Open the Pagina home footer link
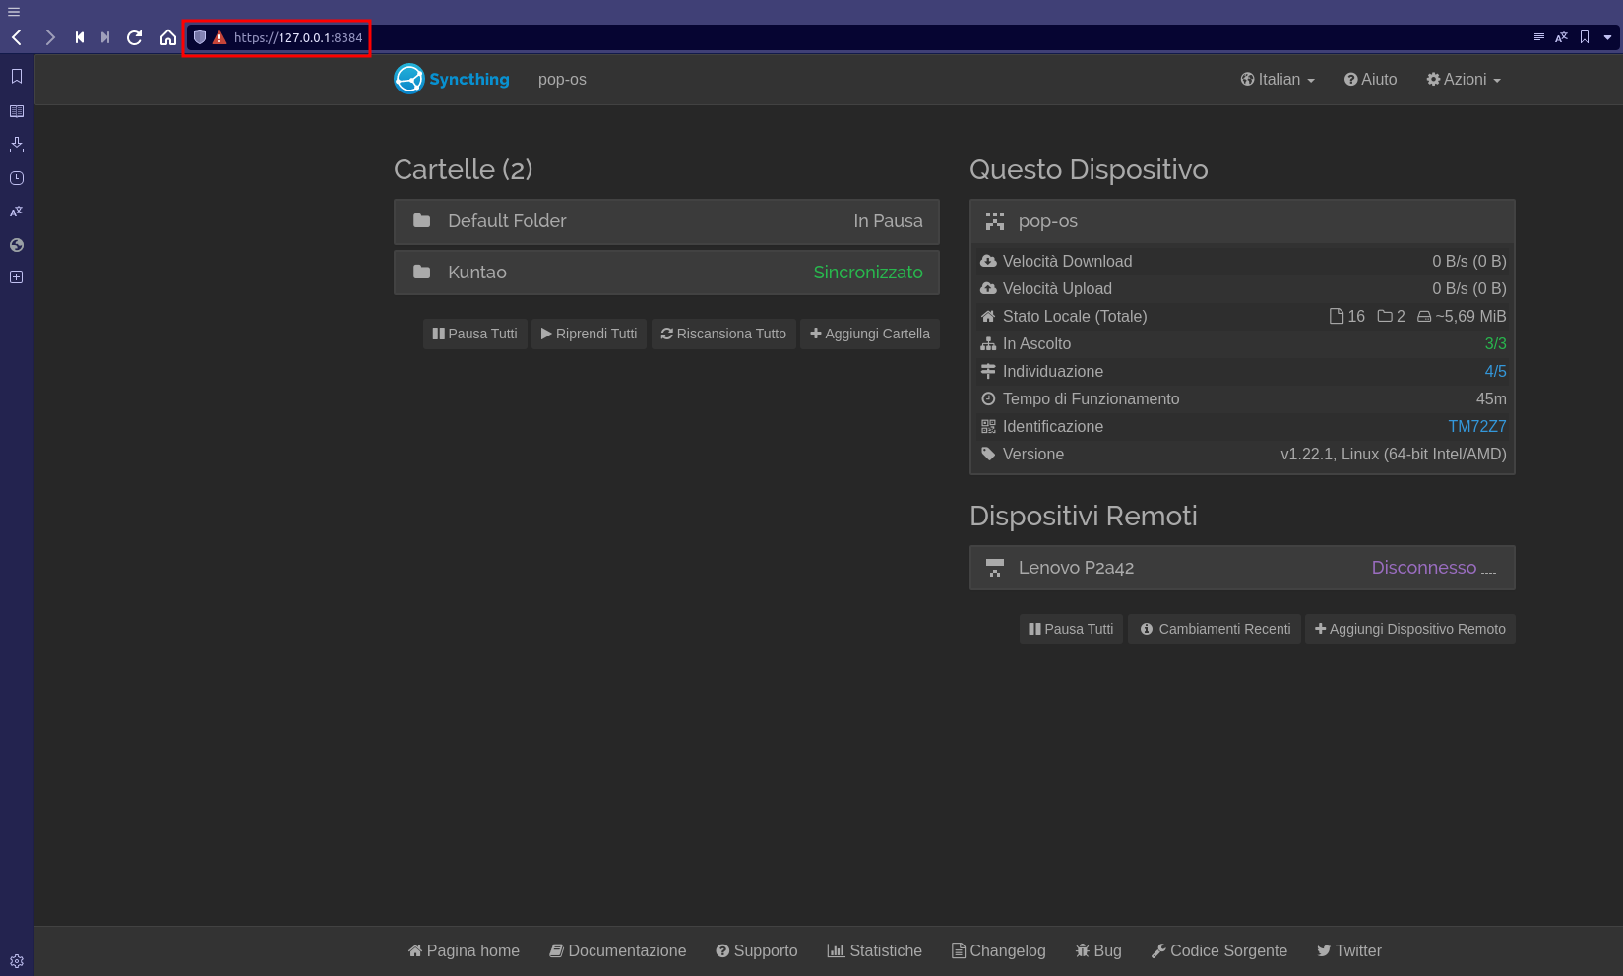The image size is (1623, 976). (464, 950)
